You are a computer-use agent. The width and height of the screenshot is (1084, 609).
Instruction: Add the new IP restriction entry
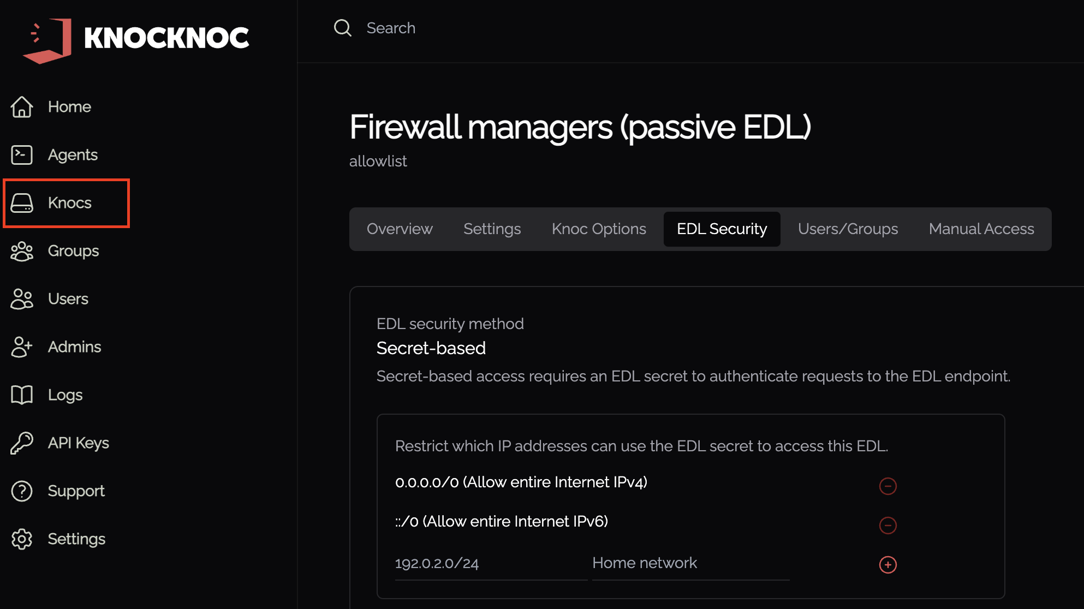pos(888,564)
